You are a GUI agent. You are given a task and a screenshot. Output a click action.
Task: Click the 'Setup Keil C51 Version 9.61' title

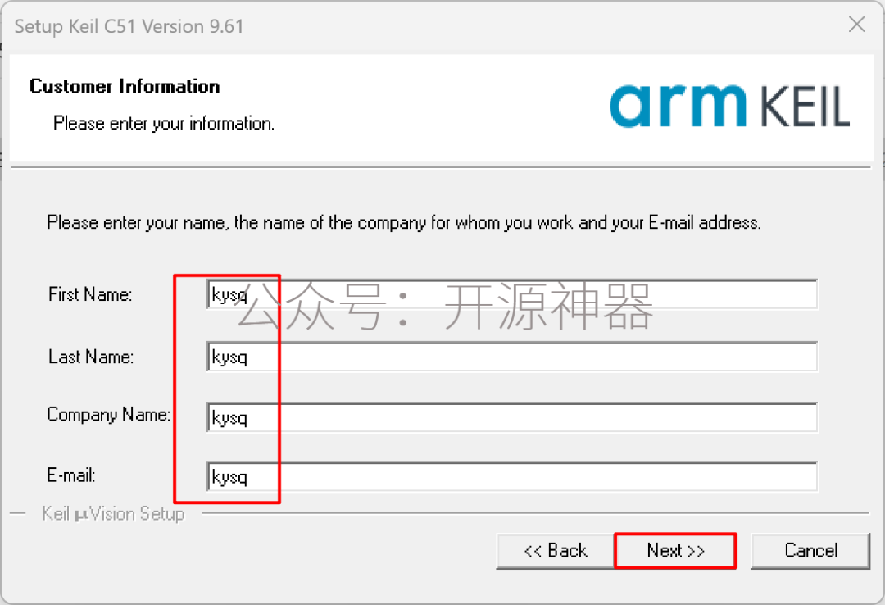(x=129, y=26)
